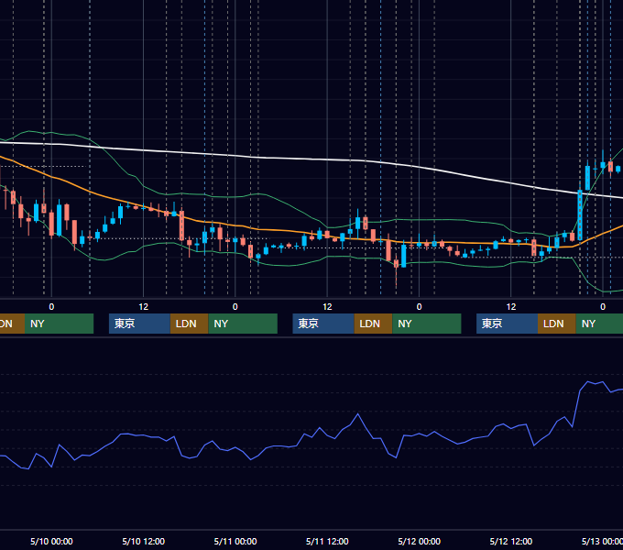This screenshot has height=550, width=623.
Task: Select the NY session block spanning 5/11 00:00
Action: pyautogui.click(x=243, y=324)
